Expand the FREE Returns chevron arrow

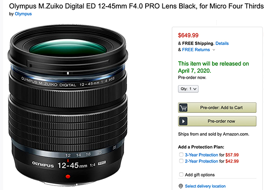214,50
